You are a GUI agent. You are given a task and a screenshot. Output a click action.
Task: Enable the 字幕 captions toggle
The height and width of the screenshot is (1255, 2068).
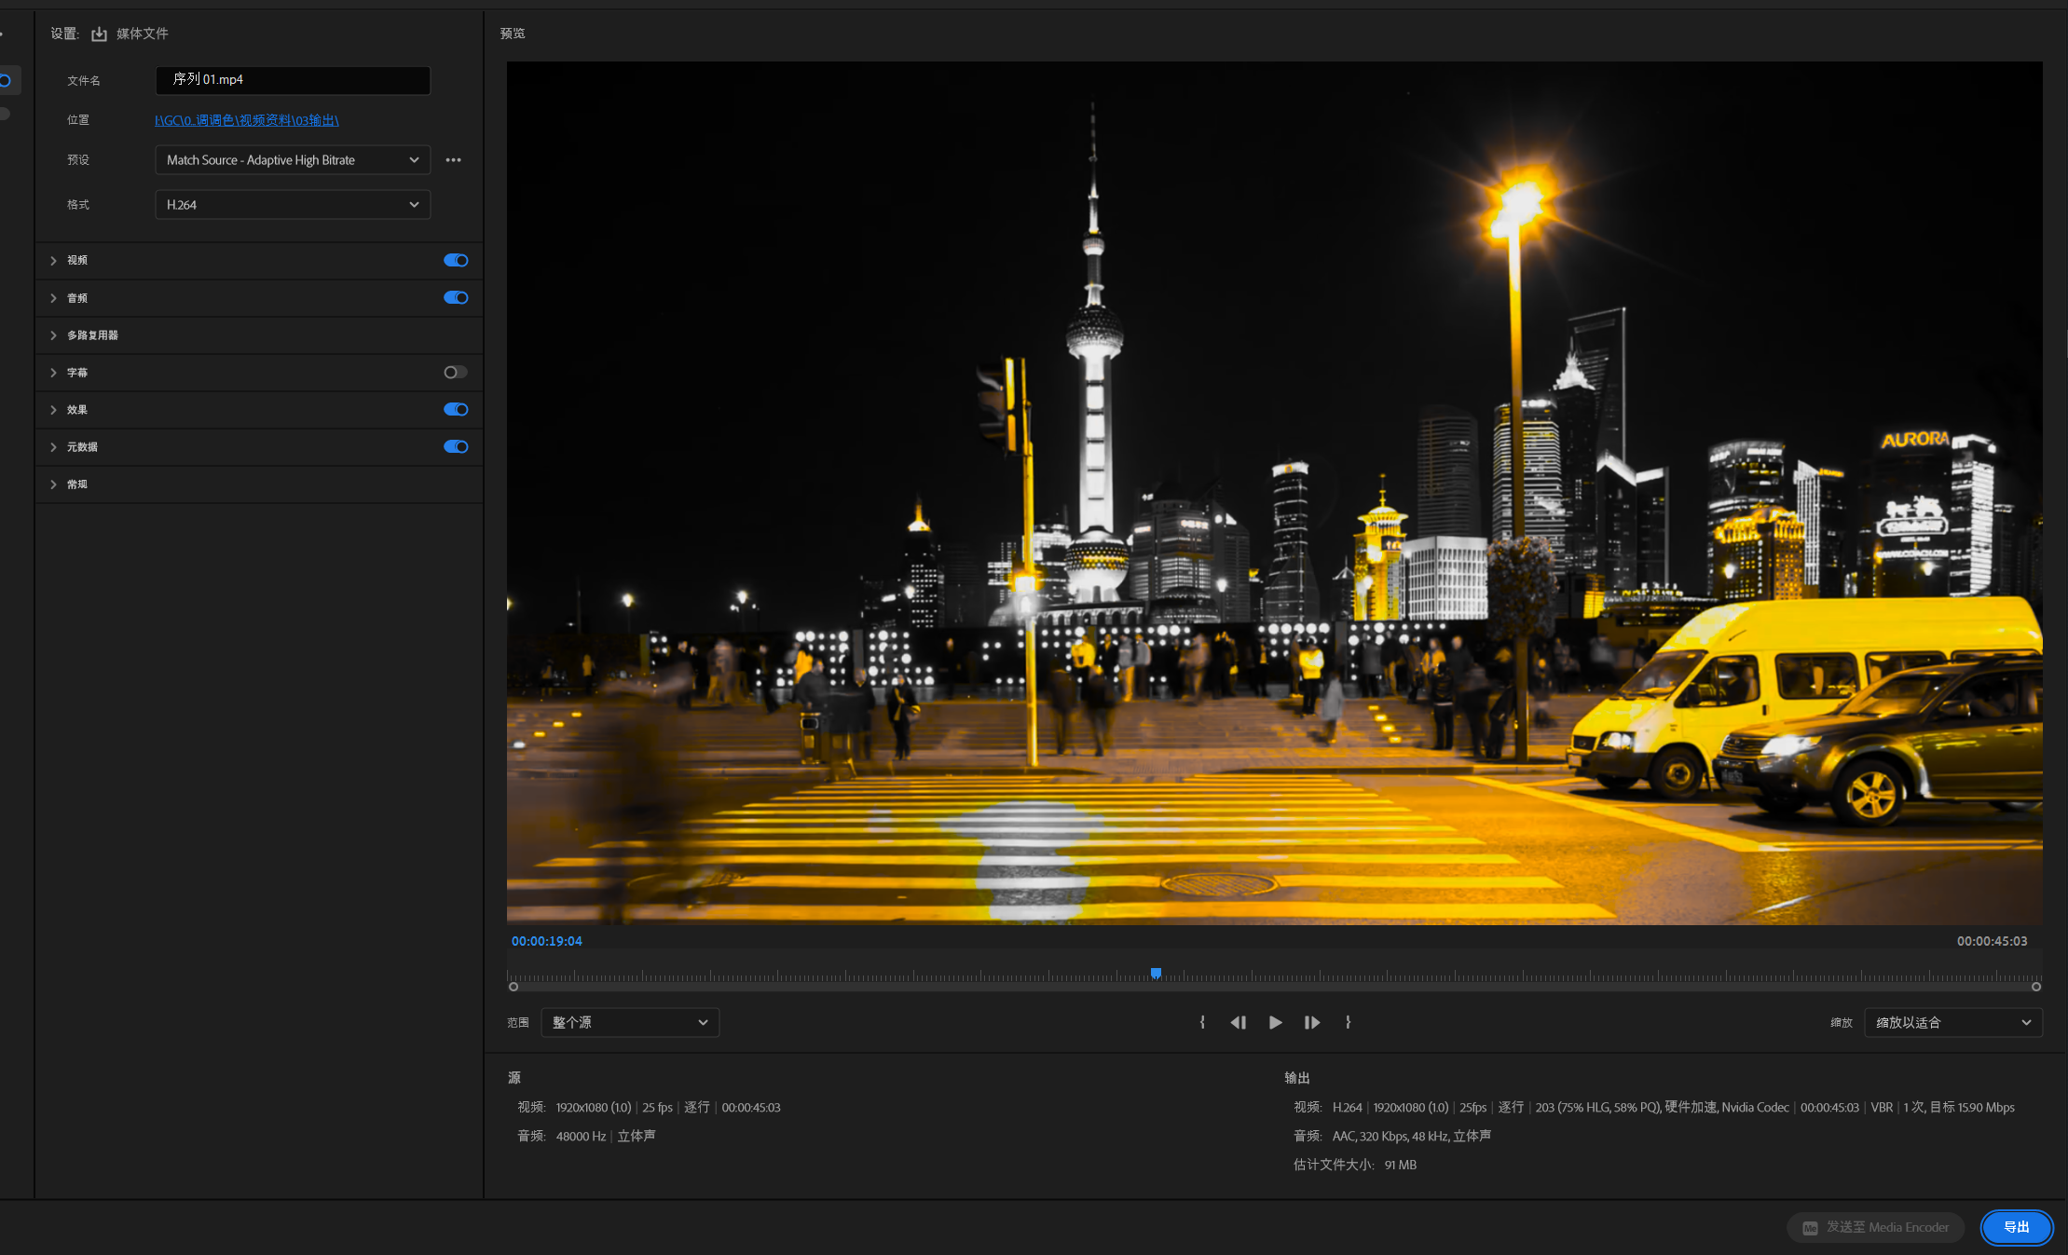(x=456, y=372)
